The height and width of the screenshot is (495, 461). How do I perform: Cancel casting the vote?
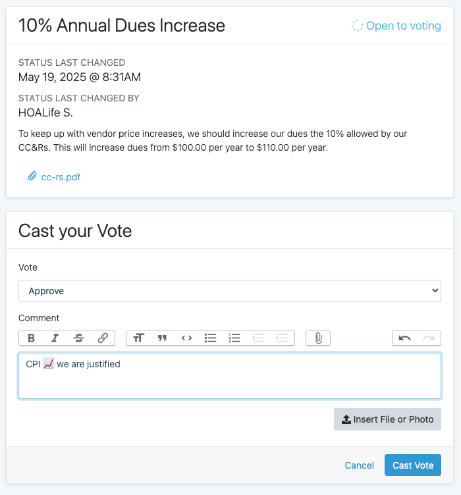click(360, 465)
